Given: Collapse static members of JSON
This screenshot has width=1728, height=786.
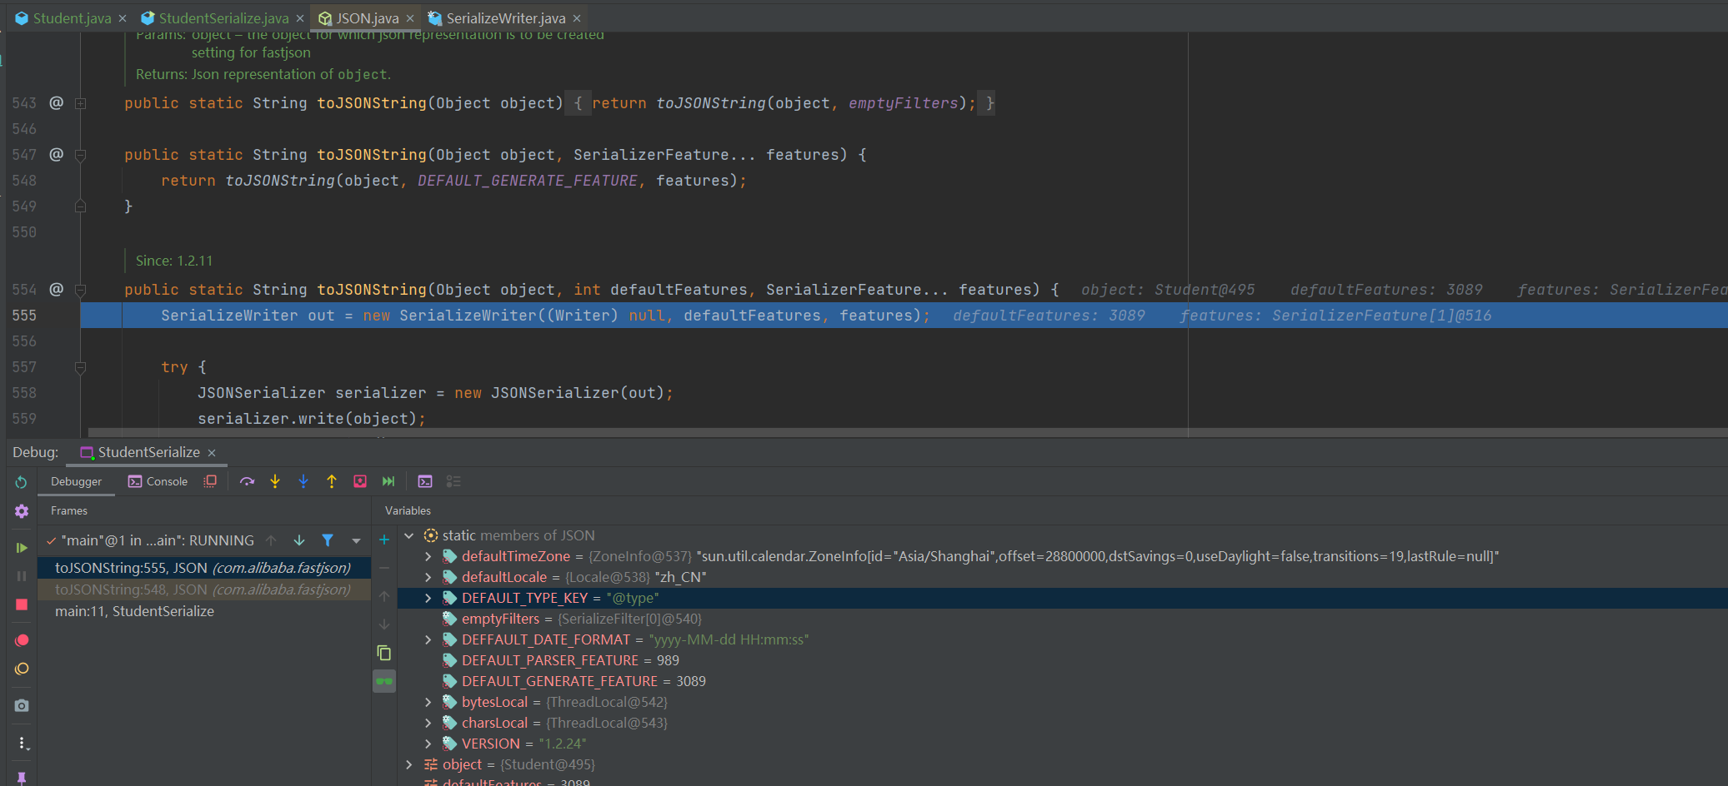Looking at the screenshot, I should point(409,535).
